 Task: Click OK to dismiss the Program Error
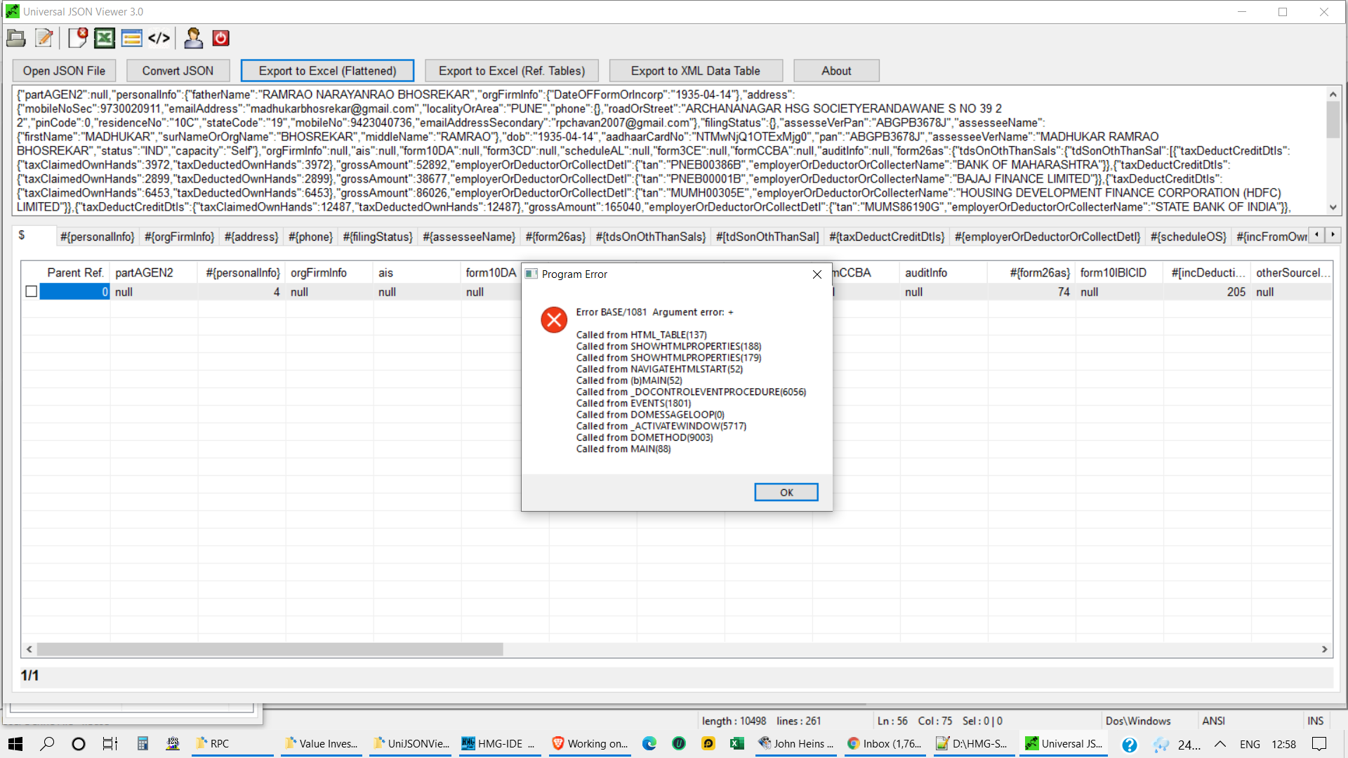pos(786,491)
